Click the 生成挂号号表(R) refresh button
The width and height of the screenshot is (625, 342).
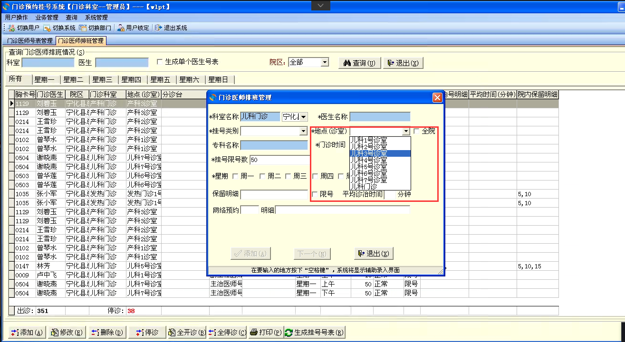pyautogui.click(x=315, y=332)
